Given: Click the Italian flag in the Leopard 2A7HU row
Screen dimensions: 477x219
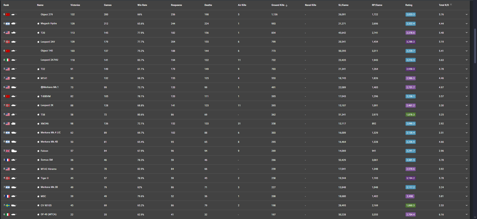Looking at the screenshot, I should [x=8, y=60].
